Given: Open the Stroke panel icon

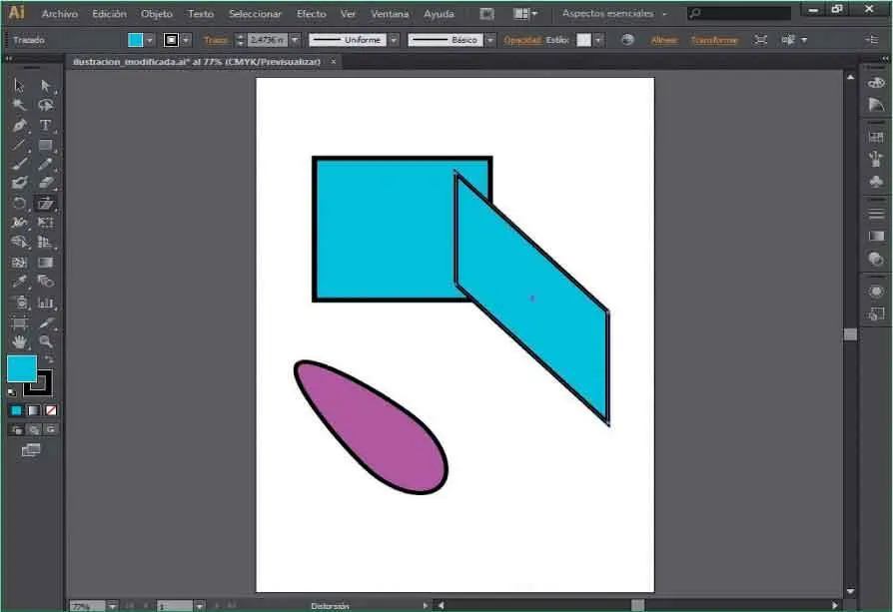Looking at the screenshot, I should [876, 214].
